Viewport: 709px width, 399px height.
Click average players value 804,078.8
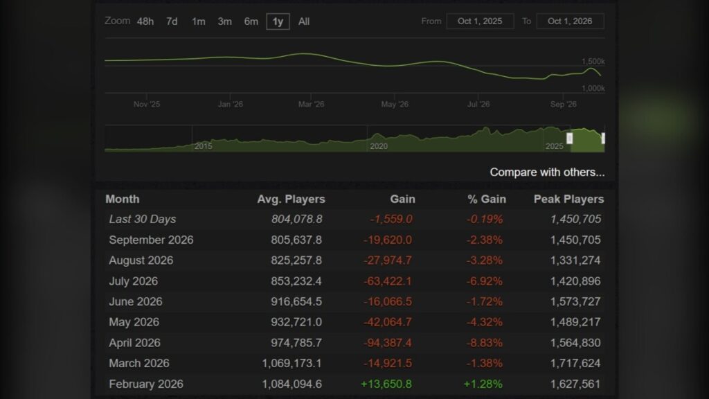[x=296, y=220]
